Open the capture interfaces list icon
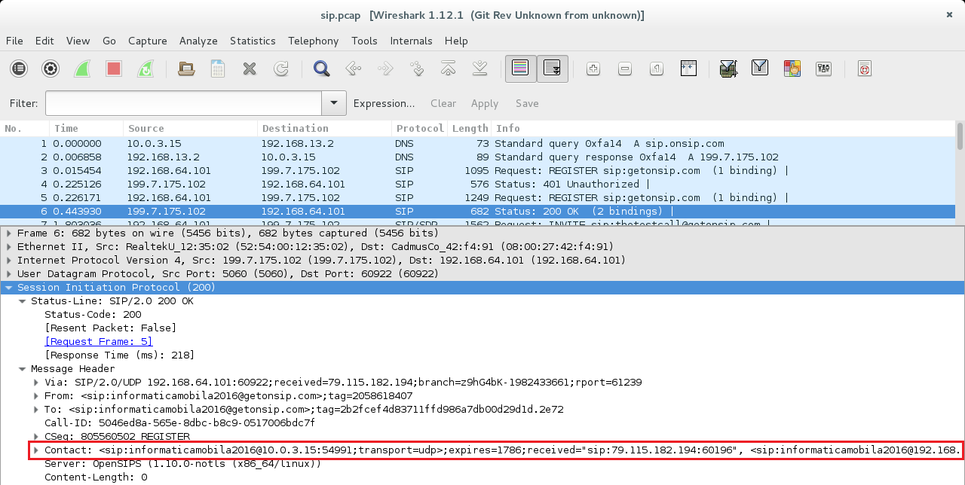This screenshot has width=965, height=485. coord(19,69)
